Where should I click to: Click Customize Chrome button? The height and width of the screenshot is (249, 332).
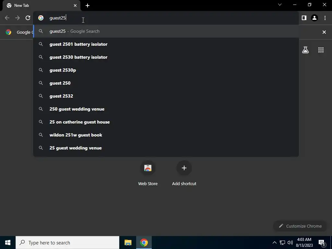tap(300, 226)
